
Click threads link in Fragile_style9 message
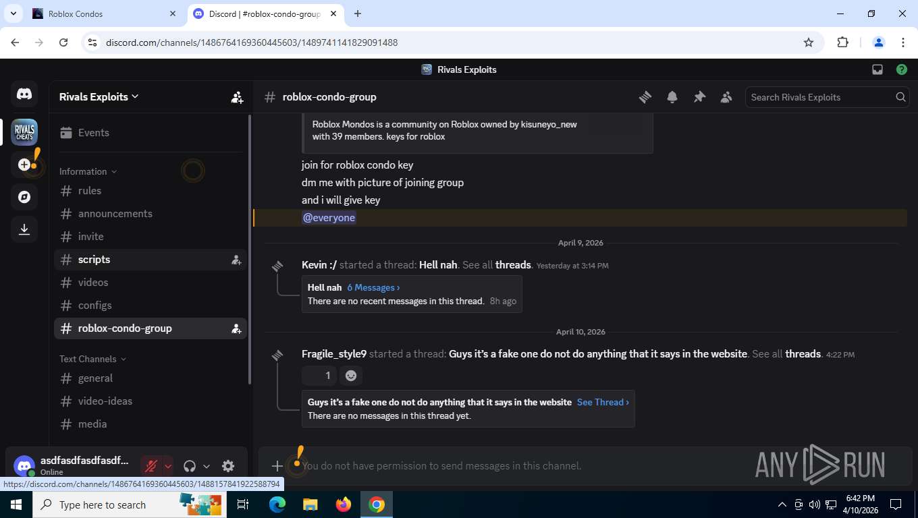(x=803, y=354)
